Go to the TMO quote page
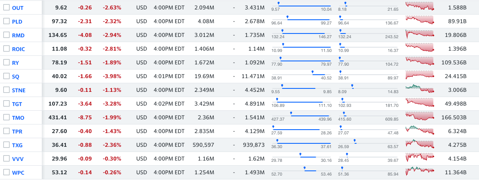This screenshot has width=479, height=185. tap(19, 118)
